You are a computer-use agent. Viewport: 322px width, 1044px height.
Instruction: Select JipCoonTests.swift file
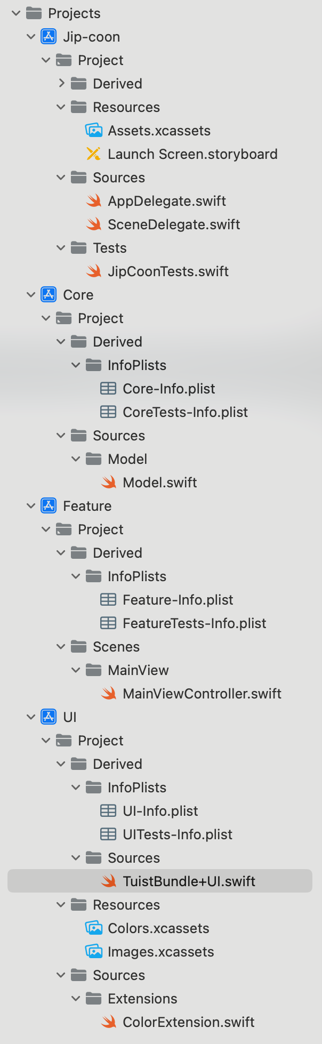click(x=168, y=271)
